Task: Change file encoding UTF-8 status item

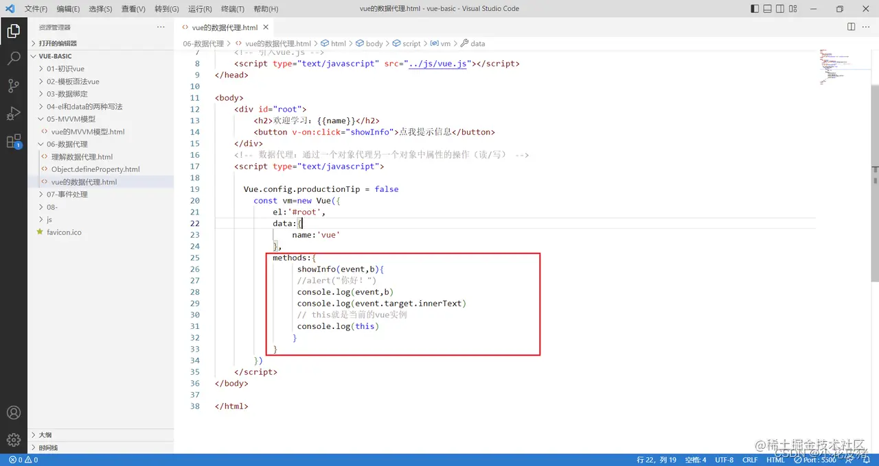Action: click(x=724, y=460)
